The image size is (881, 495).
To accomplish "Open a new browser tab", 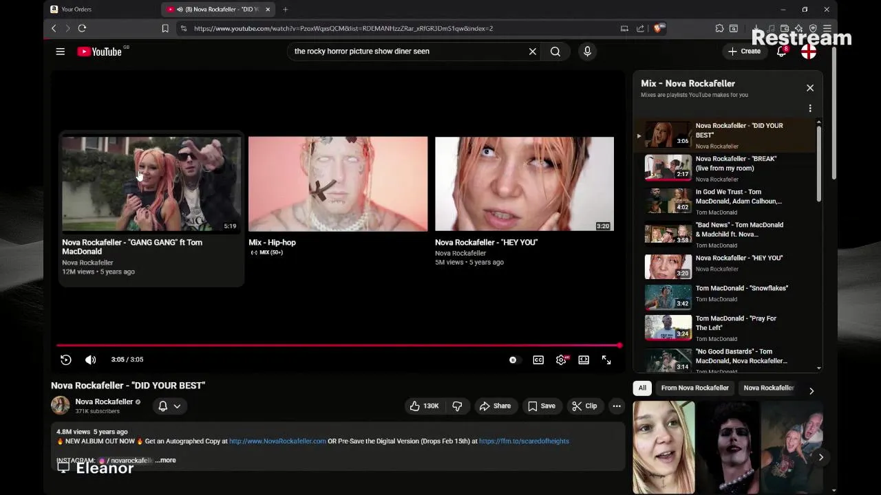I will [x=285, y=10].
